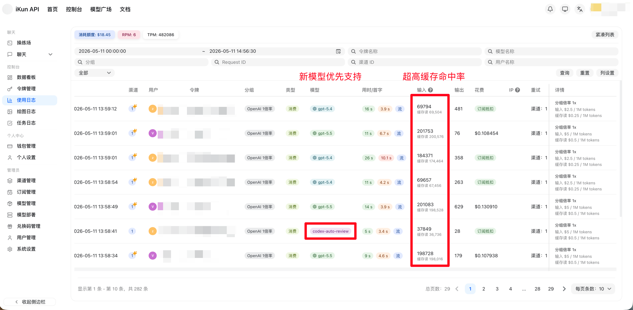Click the start date 2026-05-11 00:00:00
The width and height of the screenshot is (633, 310).
(x=102, y=51)
